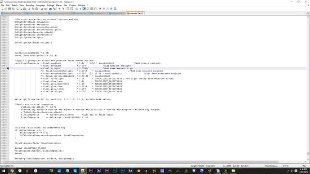Viewport: 310px width, 174px height.
Task: Click the Print toolbar icon
Action: 24,9
